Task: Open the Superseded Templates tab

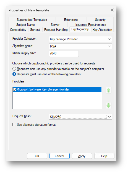Action: (32, 20)
